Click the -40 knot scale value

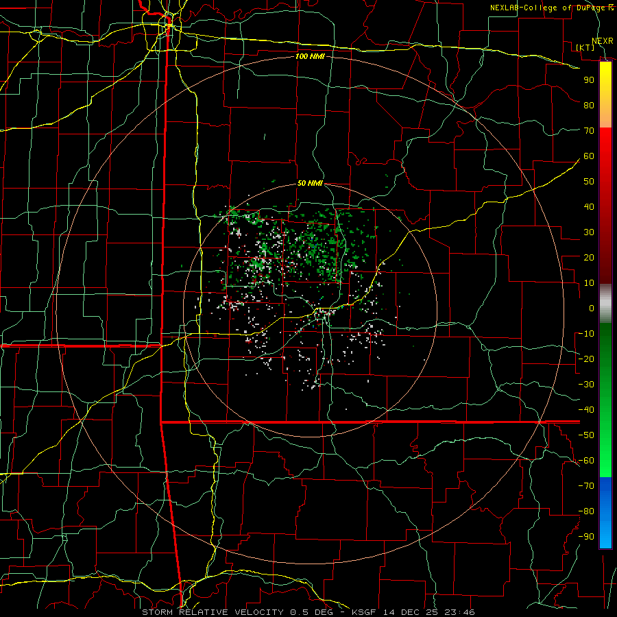586,410
